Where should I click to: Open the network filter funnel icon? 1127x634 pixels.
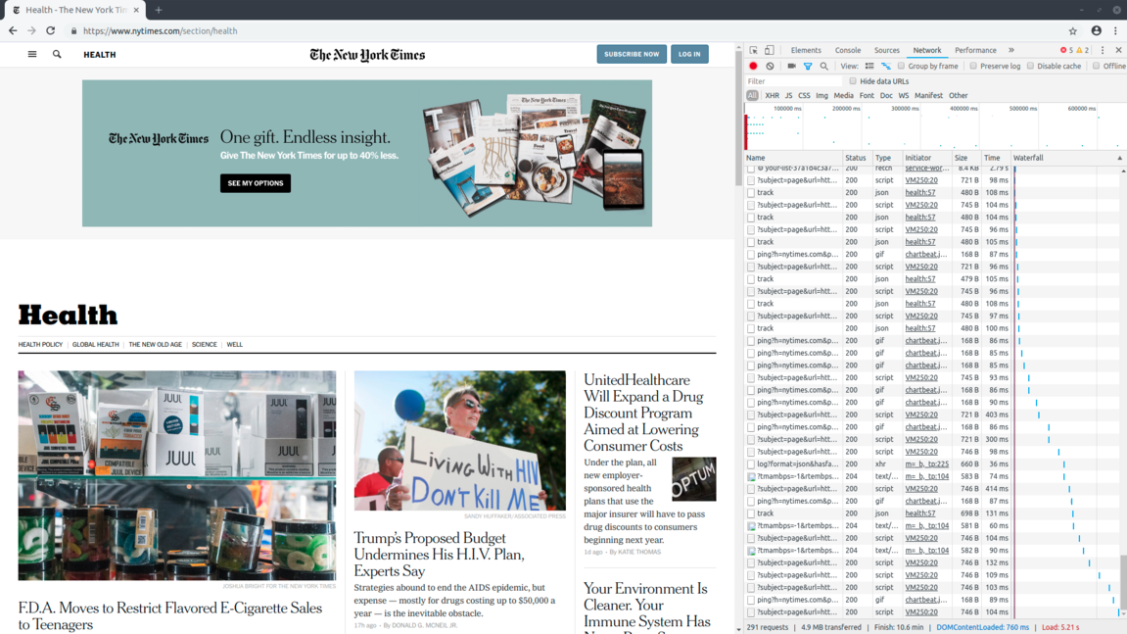[x=808, y=65]
